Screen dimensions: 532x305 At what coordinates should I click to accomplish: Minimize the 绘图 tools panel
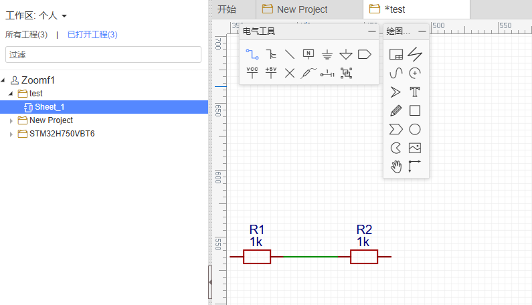pos(422,31)
